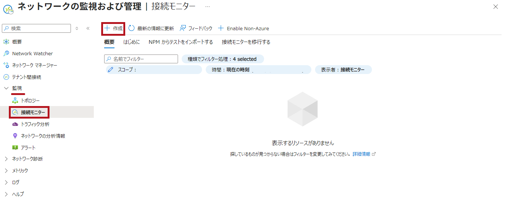Open トポロジー under 監視
Screen dimensions: 506x204
click(x=30, y=101)
